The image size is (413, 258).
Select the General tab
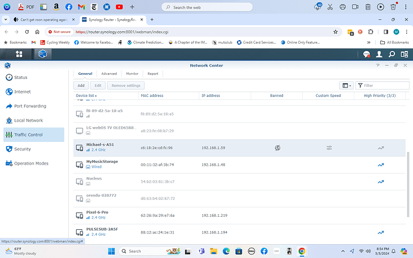click(85, 74)
